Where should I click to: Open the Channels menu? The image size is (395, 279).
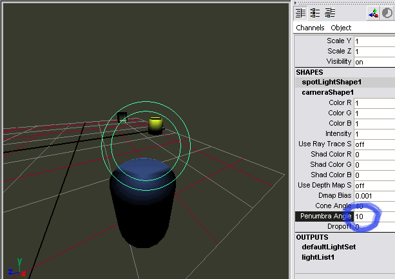(x=310, y=28)
